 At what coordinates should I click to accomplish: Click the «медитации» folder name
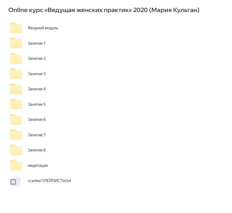pos(38,165)
